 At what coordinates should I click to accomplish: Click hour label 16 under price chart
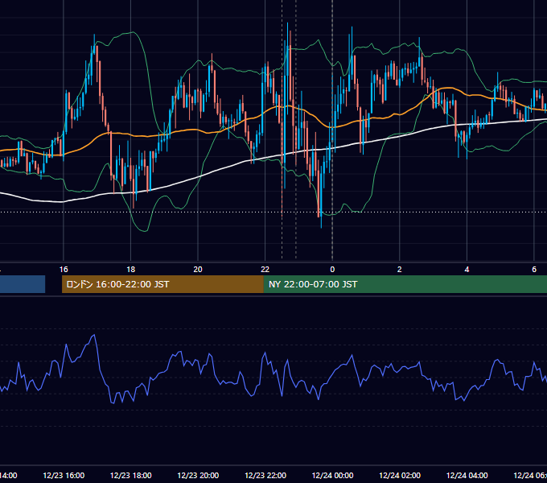tap(64, 269)
